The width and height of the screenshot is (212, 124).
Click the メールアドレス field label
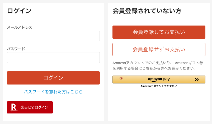coord(20,27)
